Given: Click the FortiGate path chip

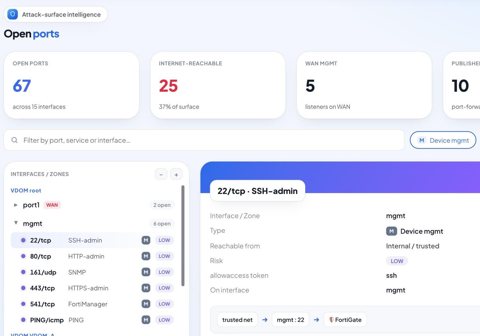Looking at the screenshot, I should 345,320.
